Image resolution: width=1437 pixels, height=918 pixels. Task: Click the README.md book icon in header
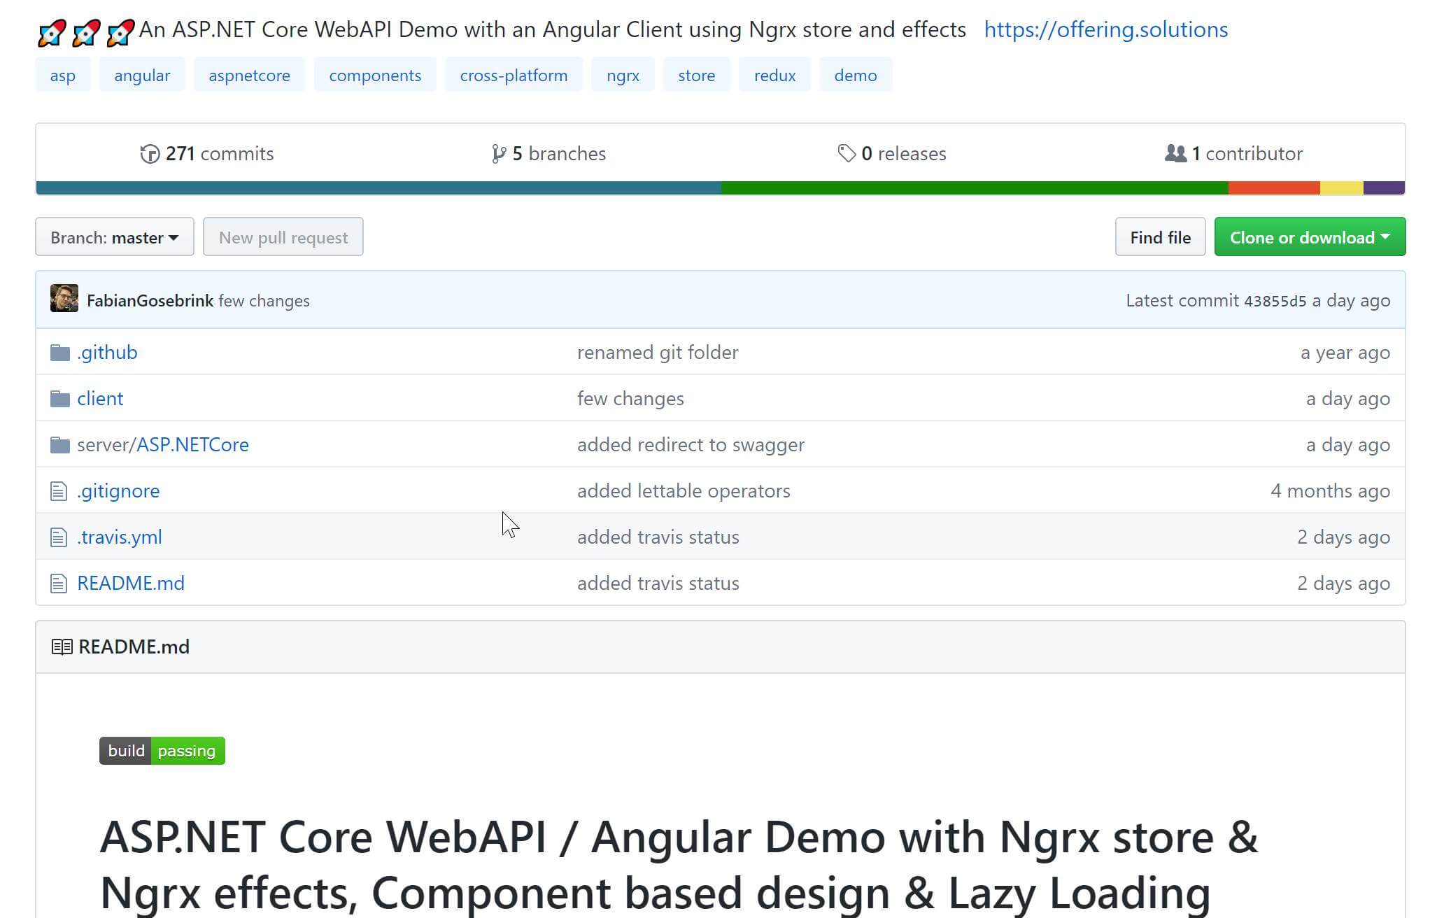[62, 647]
